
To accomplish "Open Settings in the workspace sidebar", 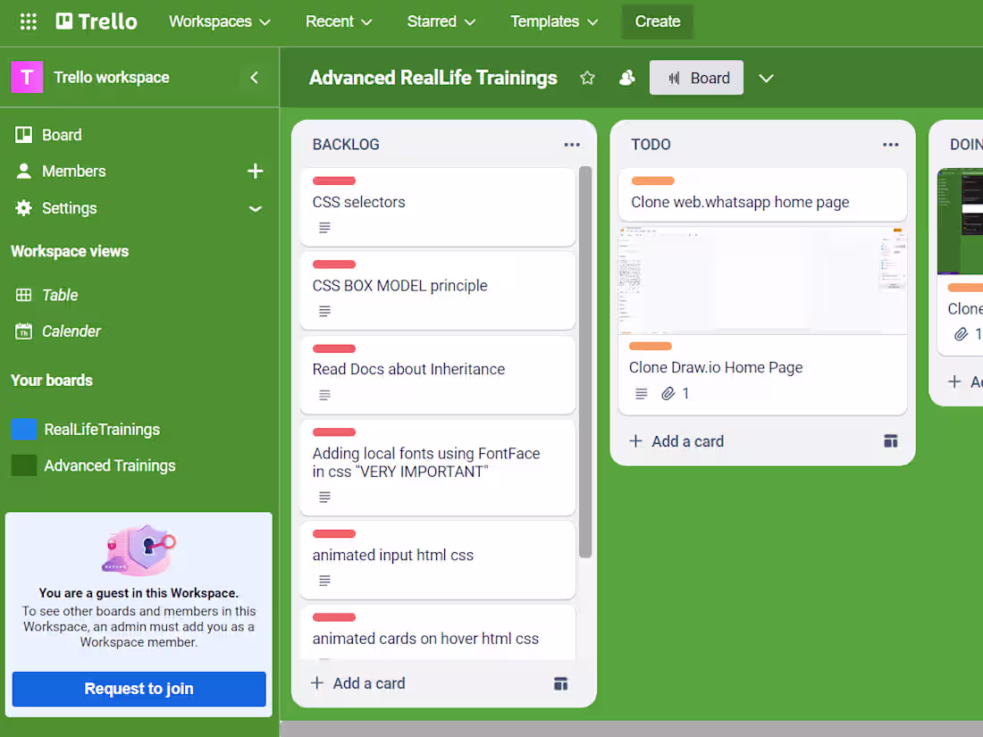I will coord(69,208).
